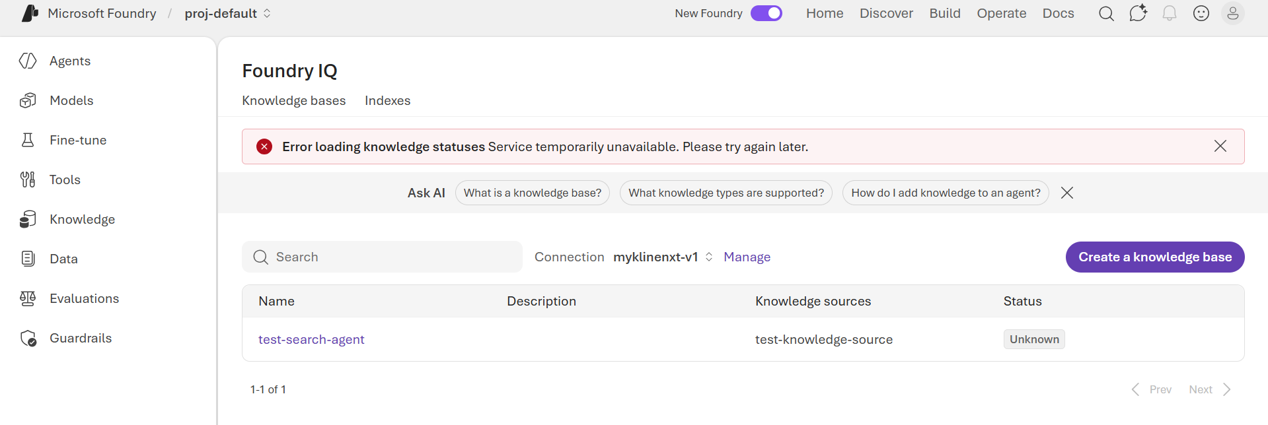1268x425 pixels.
Task: Open the Agents sidebar icon
Action: point(28,61)
